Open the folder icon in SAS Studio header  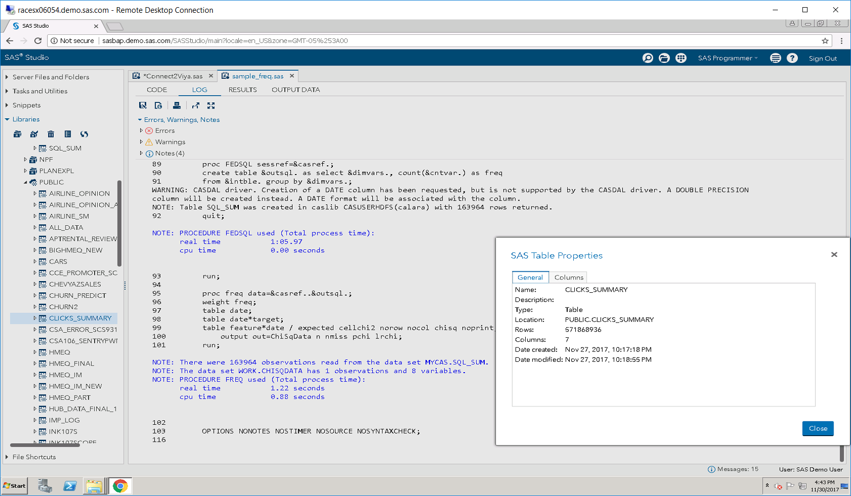click(x=664, y=58)
